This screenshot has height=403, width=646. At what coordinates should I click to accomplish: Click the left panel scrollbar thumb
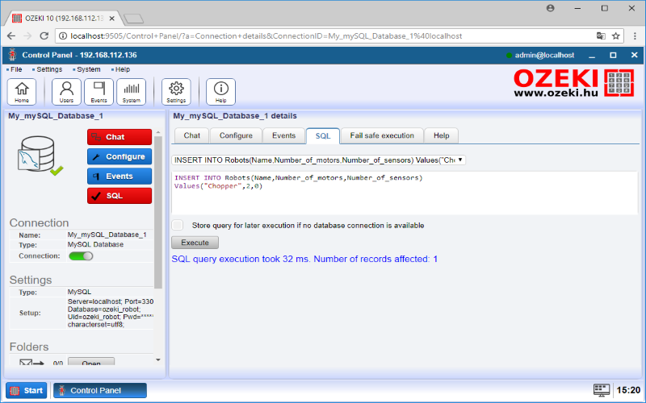158,212
